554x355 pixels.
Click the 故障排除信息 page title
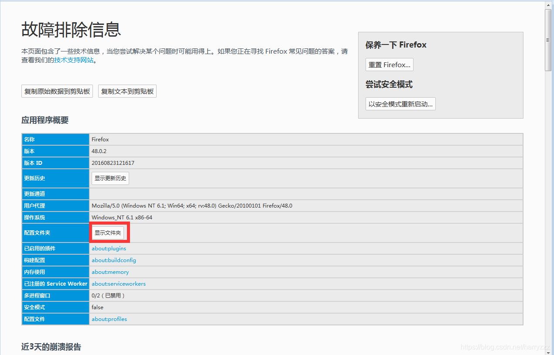pos(71,30)
